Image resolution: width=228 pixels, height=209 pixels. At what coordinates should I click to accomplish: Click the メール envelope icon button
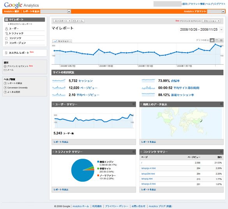pyautogui.click(x=78, y=21)
